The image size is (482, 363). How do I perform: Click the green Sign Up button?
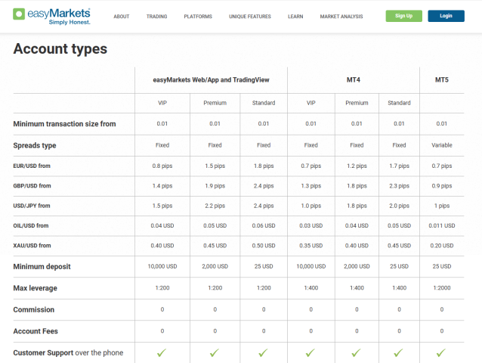pos(404,16)
